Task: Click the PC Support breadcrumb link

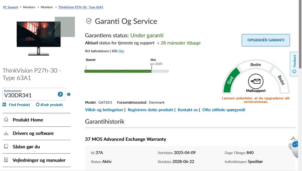Action: click(11, 7)
